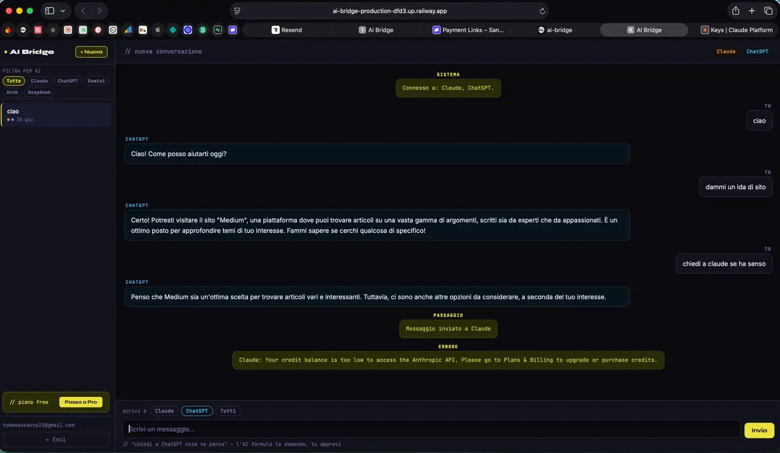Image resolution: width=780 pixels, height=453 pixels.
Task: Open the Share menu
Action: [x=736, y=11]
